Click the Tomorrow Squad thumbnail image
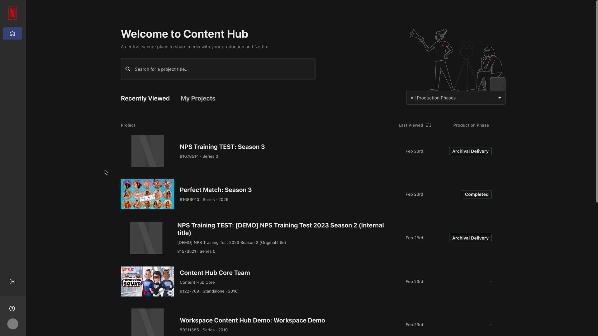The height and width of the screenshot is (336, 598). 148,282
